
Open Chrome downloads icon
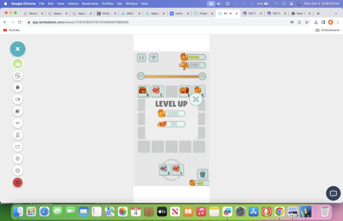click(x=316, y=22)
